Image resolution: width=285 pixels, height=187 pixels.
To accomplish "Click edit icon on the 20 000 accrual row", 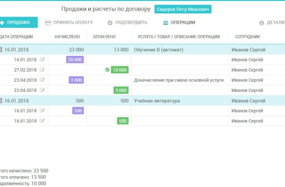I will pyautogui.click(x=43, y=60).
